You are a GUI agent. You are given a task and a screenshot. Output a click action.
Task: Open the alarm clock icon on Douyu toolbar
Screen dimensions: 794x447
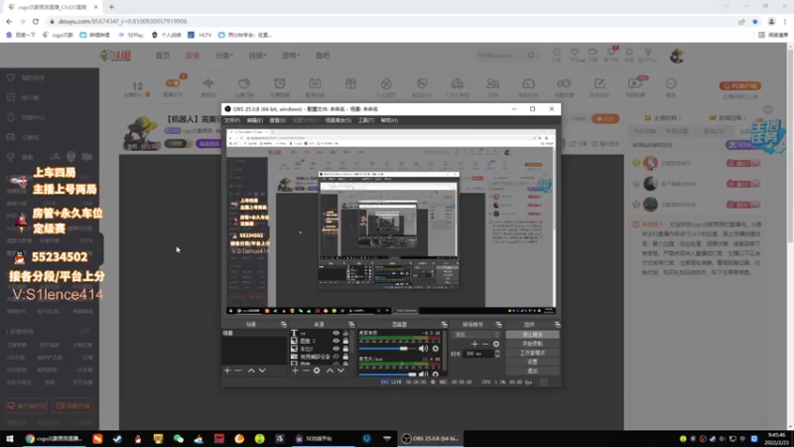coord(280,83)
